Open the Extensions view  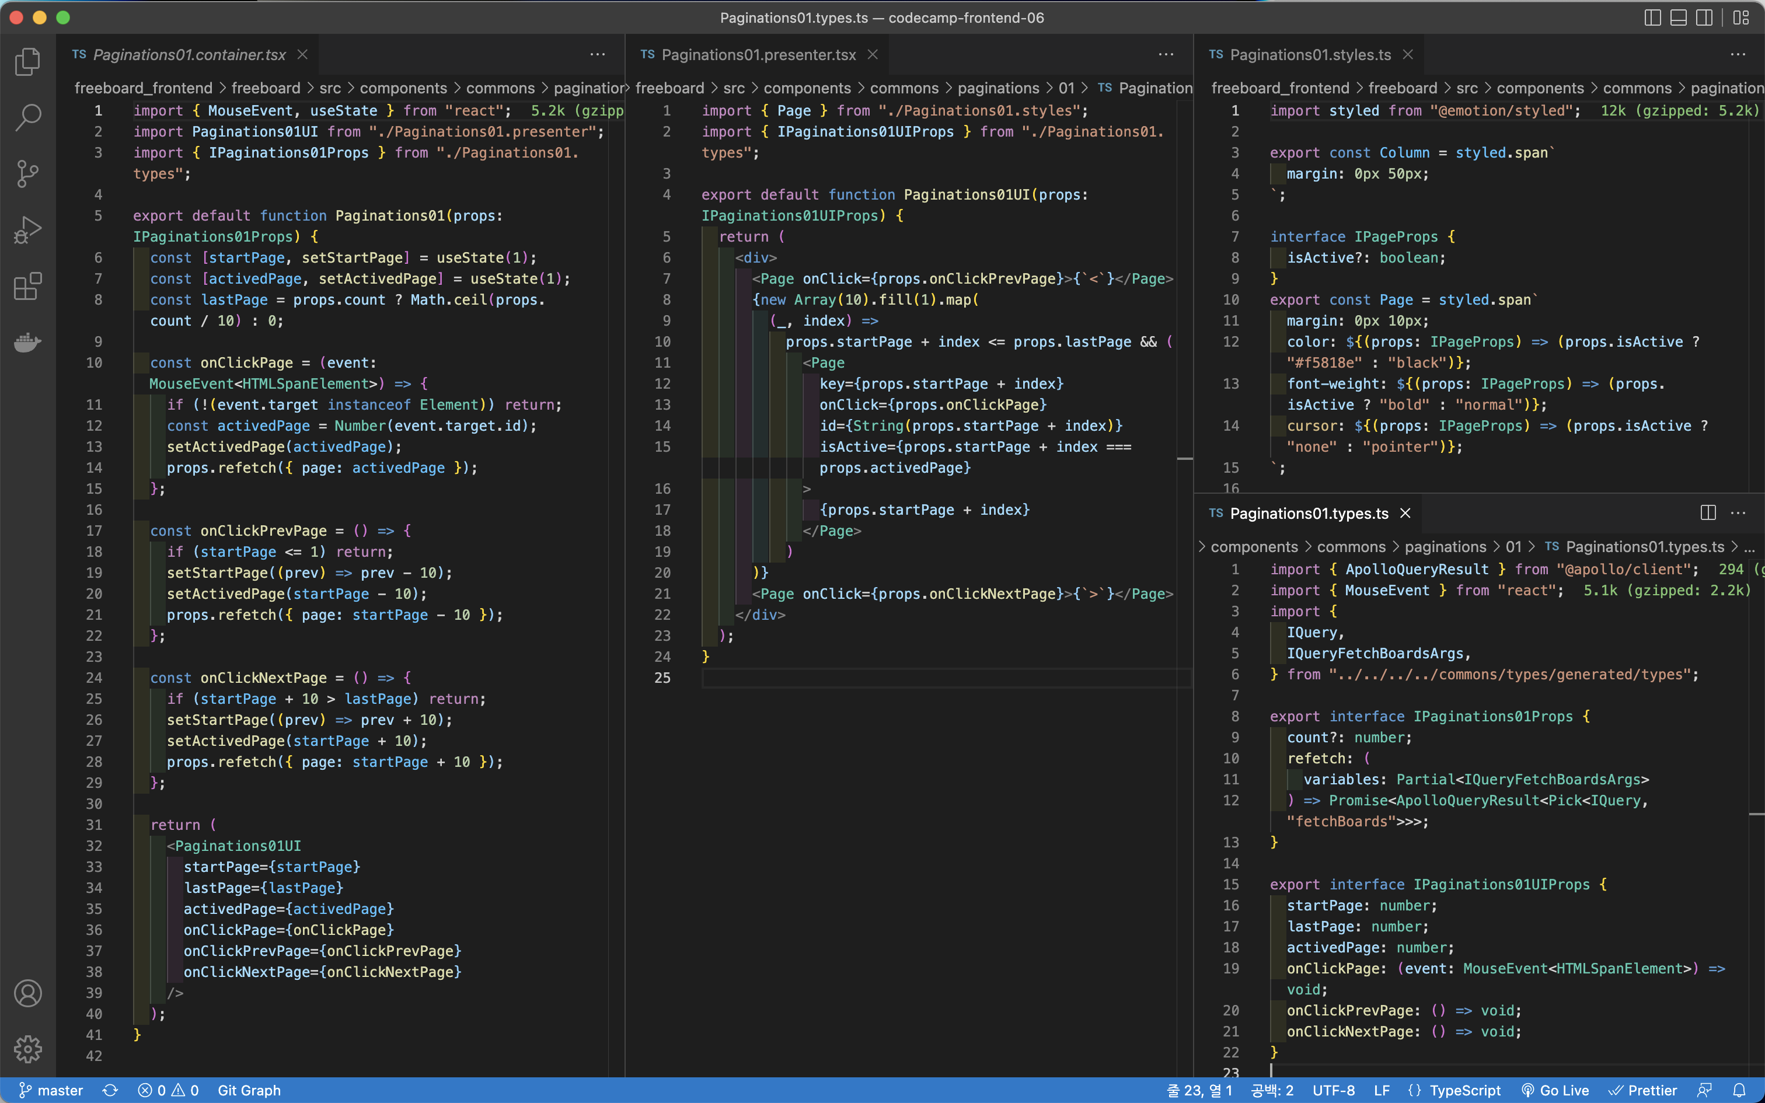pos(27,286)
